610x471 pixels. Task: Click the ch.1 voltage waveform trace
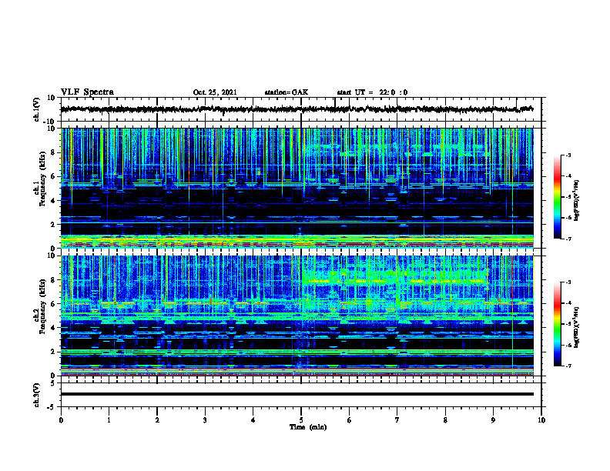(x=297, y=109)
